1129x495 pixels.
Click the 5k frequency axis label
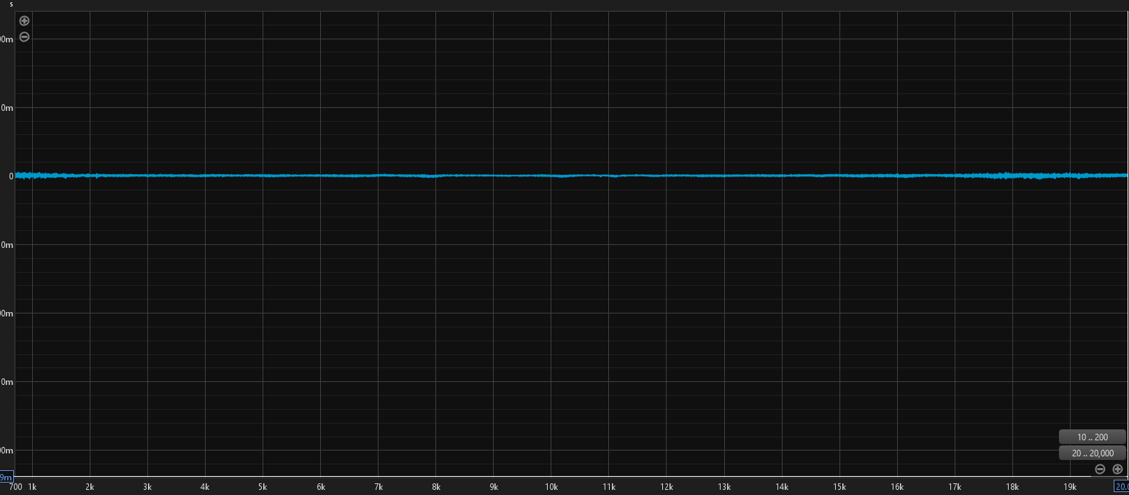(x=263, y=486)
